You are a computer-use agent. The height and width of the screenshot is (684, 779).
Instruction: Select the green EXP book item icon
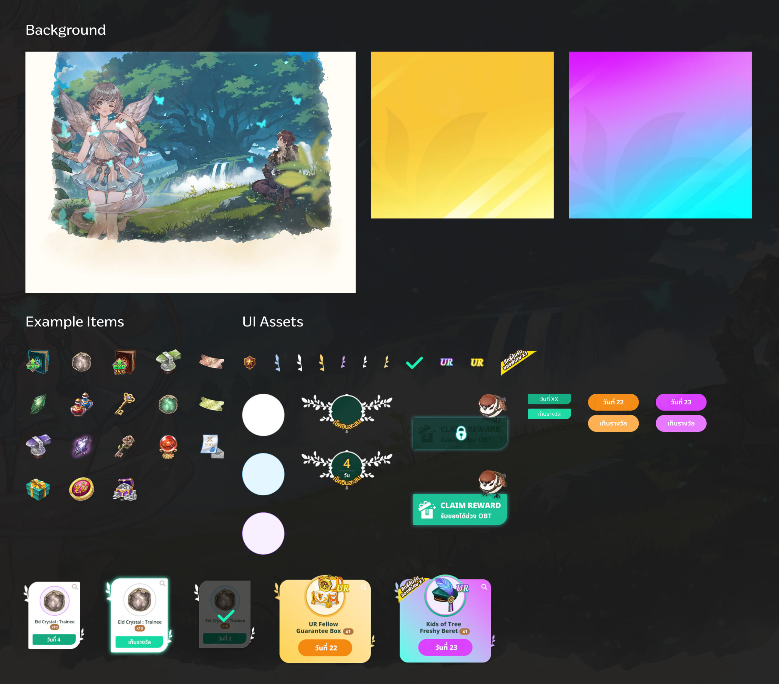[38, 362]
